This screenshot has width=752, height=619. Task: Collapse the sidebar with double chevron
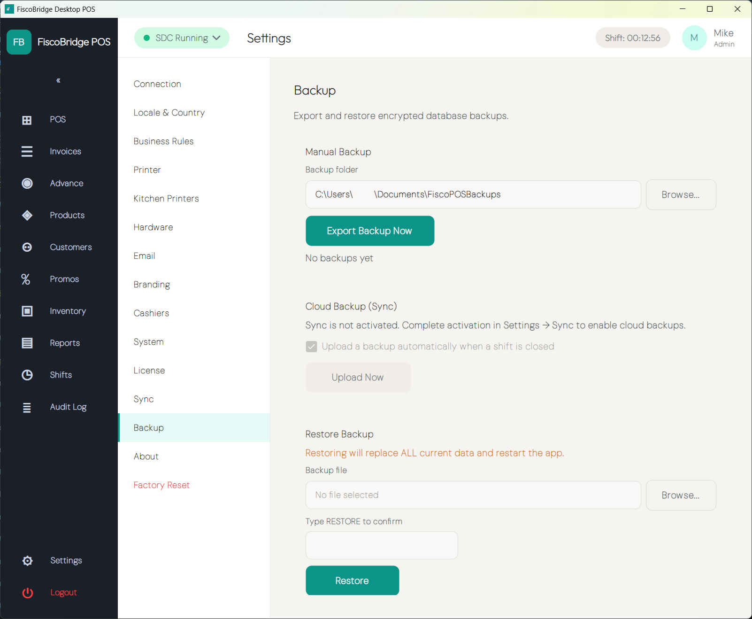[x=58, y=80]
